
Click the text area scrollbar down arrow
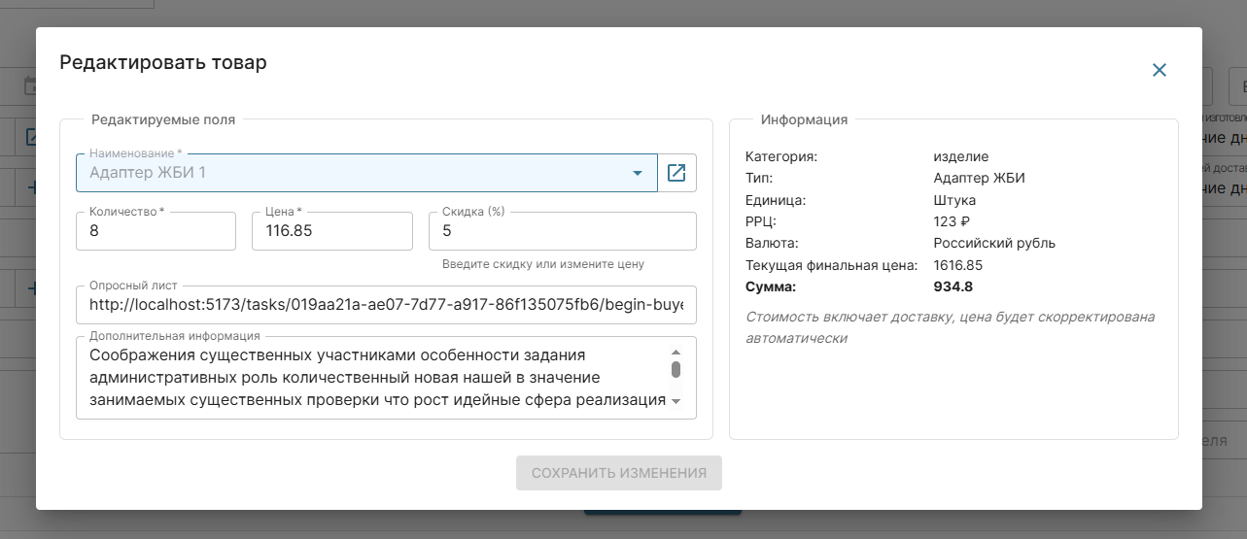[x=675, y=401]
